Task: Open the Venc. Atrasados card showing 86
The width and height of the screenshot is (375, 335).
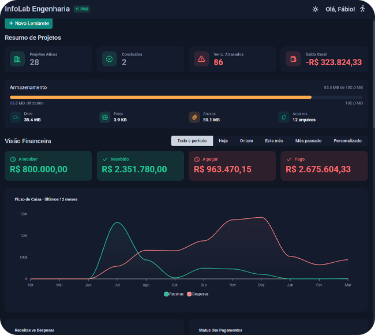Action: [232, 59]
